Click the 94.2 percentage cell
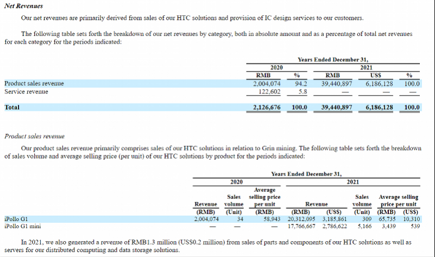Image resolution: width=435 pixels, height=257 pixels. [x=301, y=84]
